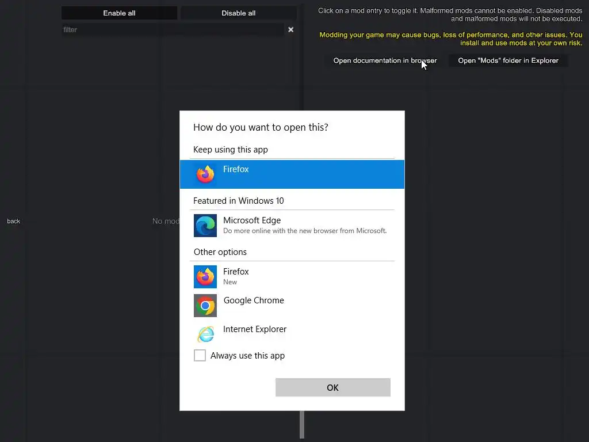Click the Disable all button
The width and height of the screenshot is (589, 442).
(239, 13)
